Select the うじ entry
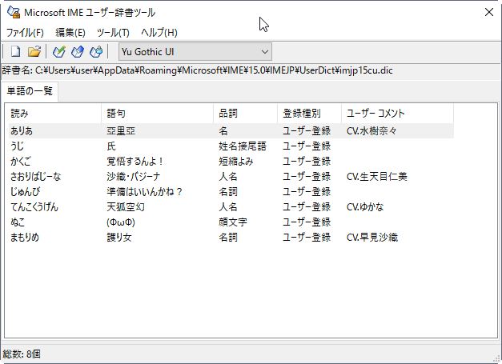Viewport: 502px width, 364px height. coord(18,146)
